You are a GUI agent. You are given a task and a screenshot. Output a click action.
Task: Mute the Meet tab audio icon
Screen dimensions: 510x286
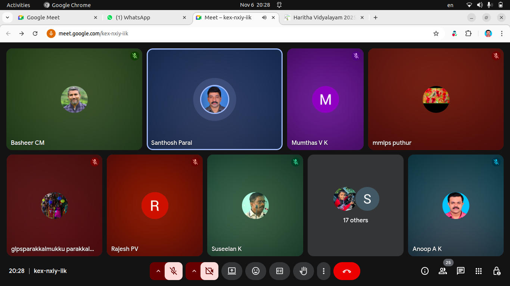pyautogui.click(x=264, y=18)
